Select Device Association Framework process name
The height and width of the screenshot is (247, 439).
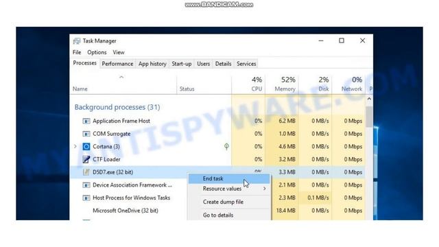click(x=132, y=185)
